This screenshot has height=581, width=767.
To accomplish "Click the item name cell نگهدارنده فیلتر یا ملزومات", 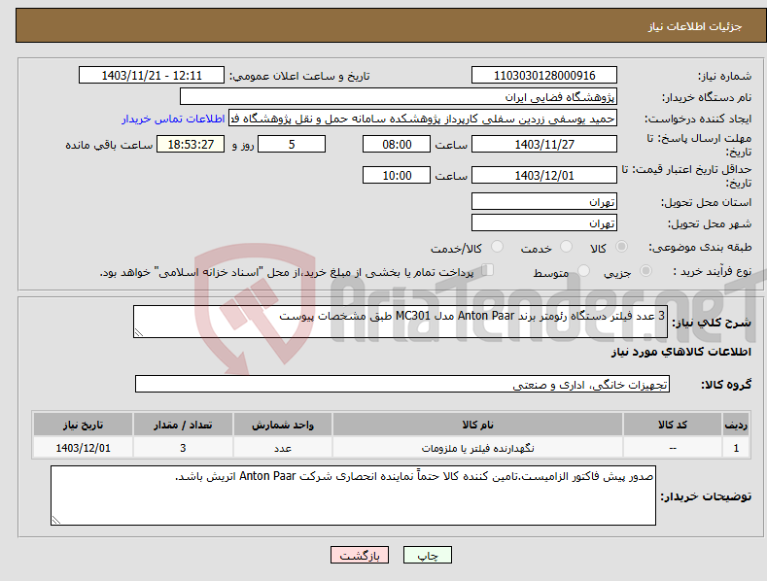I will 477,448.
